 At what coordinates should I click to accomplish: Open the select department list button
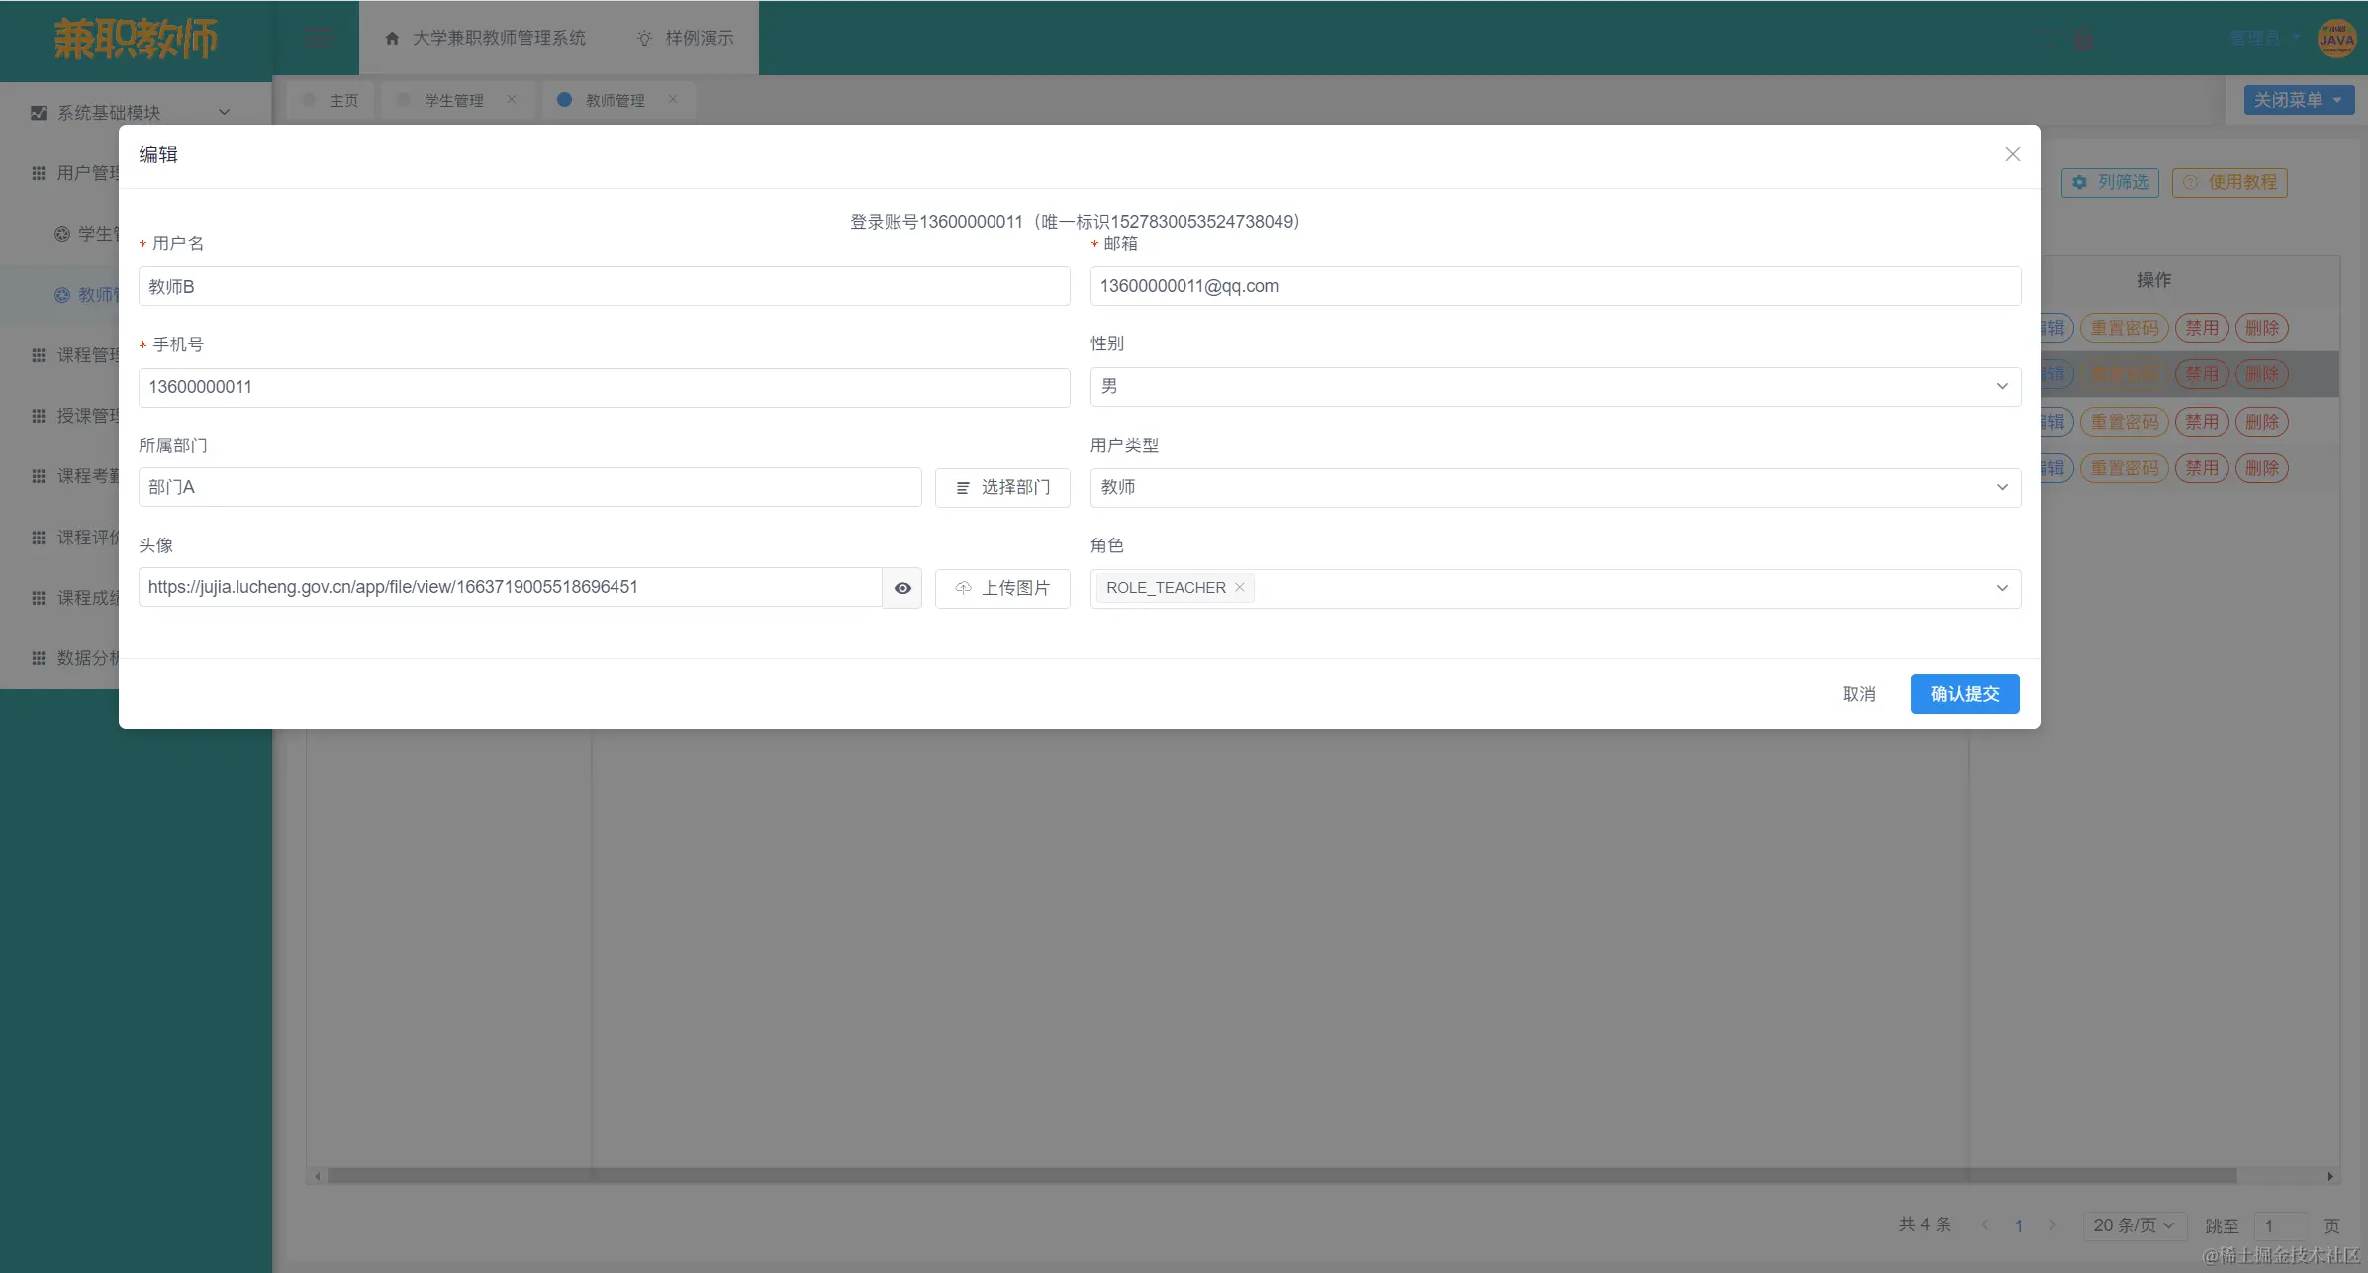pos(1001,487)
